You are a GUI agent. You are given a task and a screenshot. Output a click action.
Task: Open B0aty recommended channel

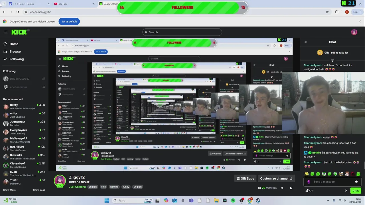pyautogui.click(x=24, y=107)
